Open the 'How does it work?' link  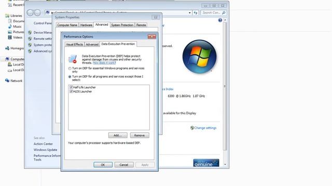(x=104, y=63)
